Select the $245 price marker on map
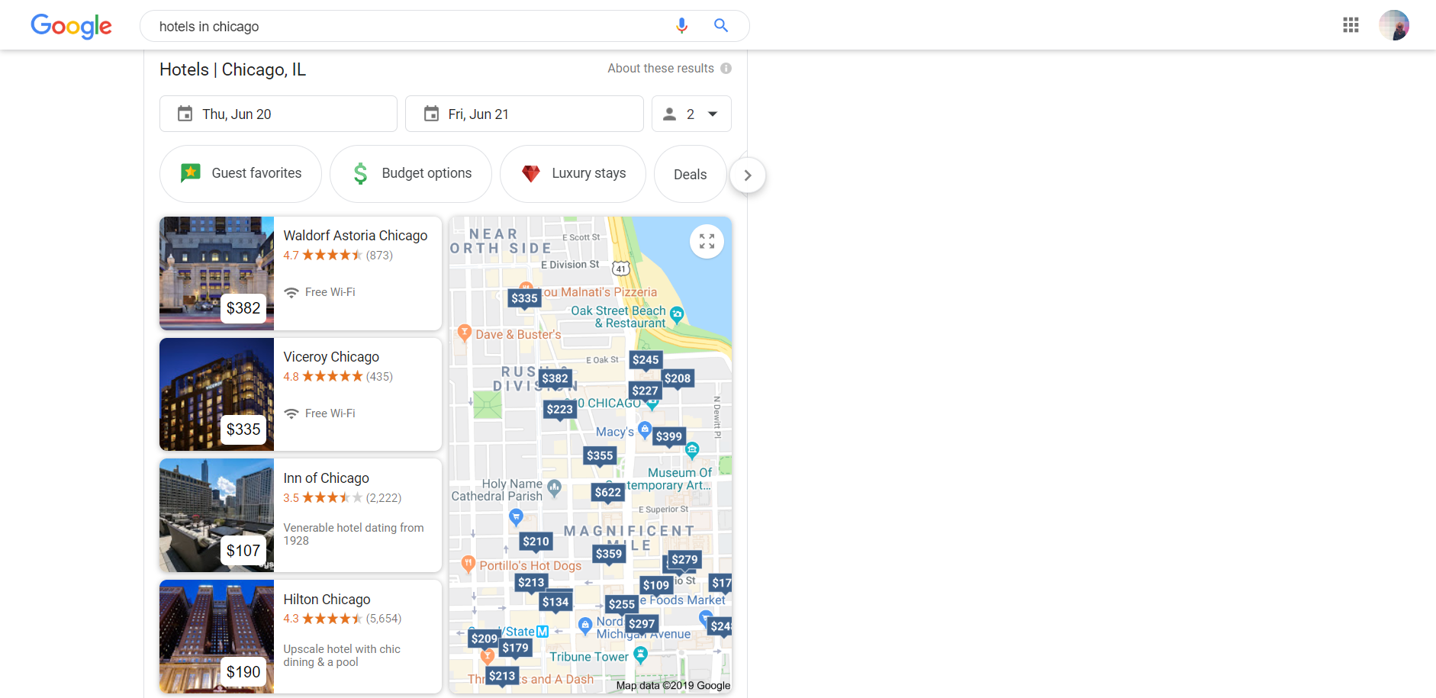Image resolution: width=1436 pixels, height=698 pixels. (646, 360)
